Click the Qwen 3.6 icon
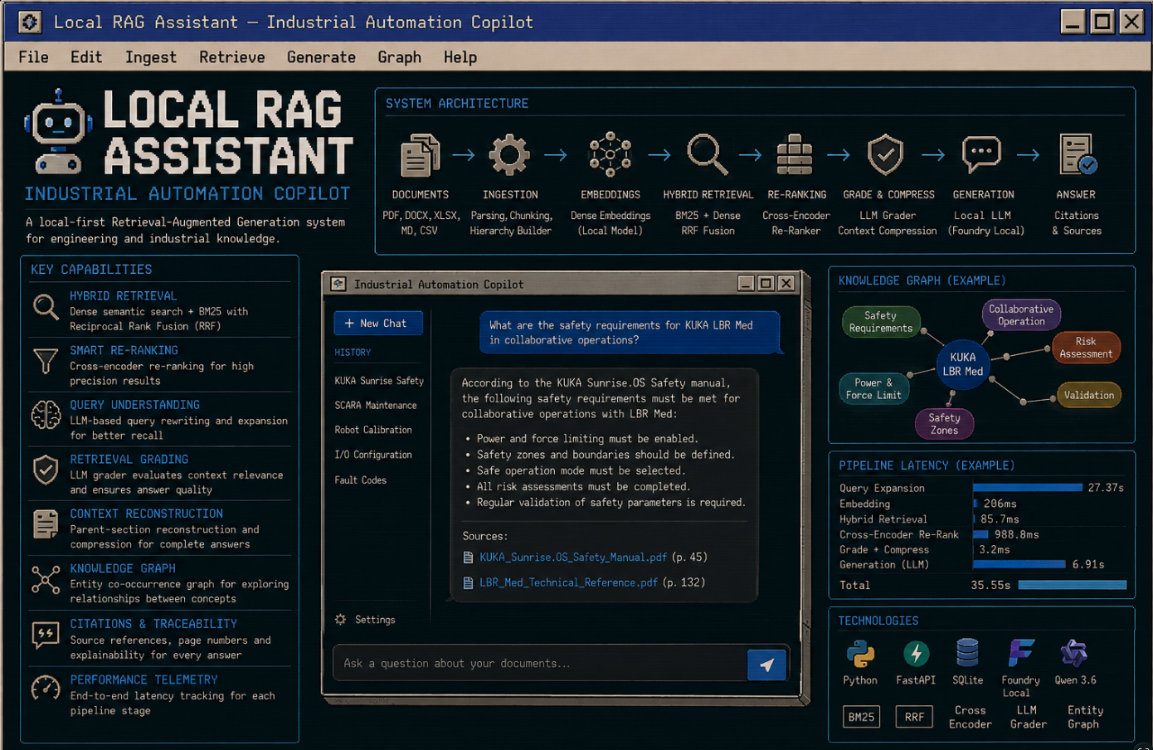Screen dimensions: 1153x750 1074,653
